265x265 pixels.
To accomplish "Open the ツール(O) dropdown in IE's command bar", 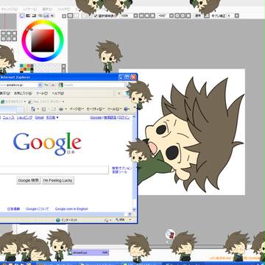I will [x=114, y=109].
